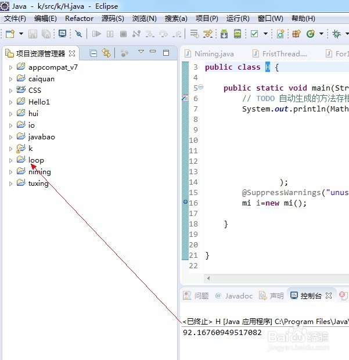Open the Refactor menu

point(79,19)
